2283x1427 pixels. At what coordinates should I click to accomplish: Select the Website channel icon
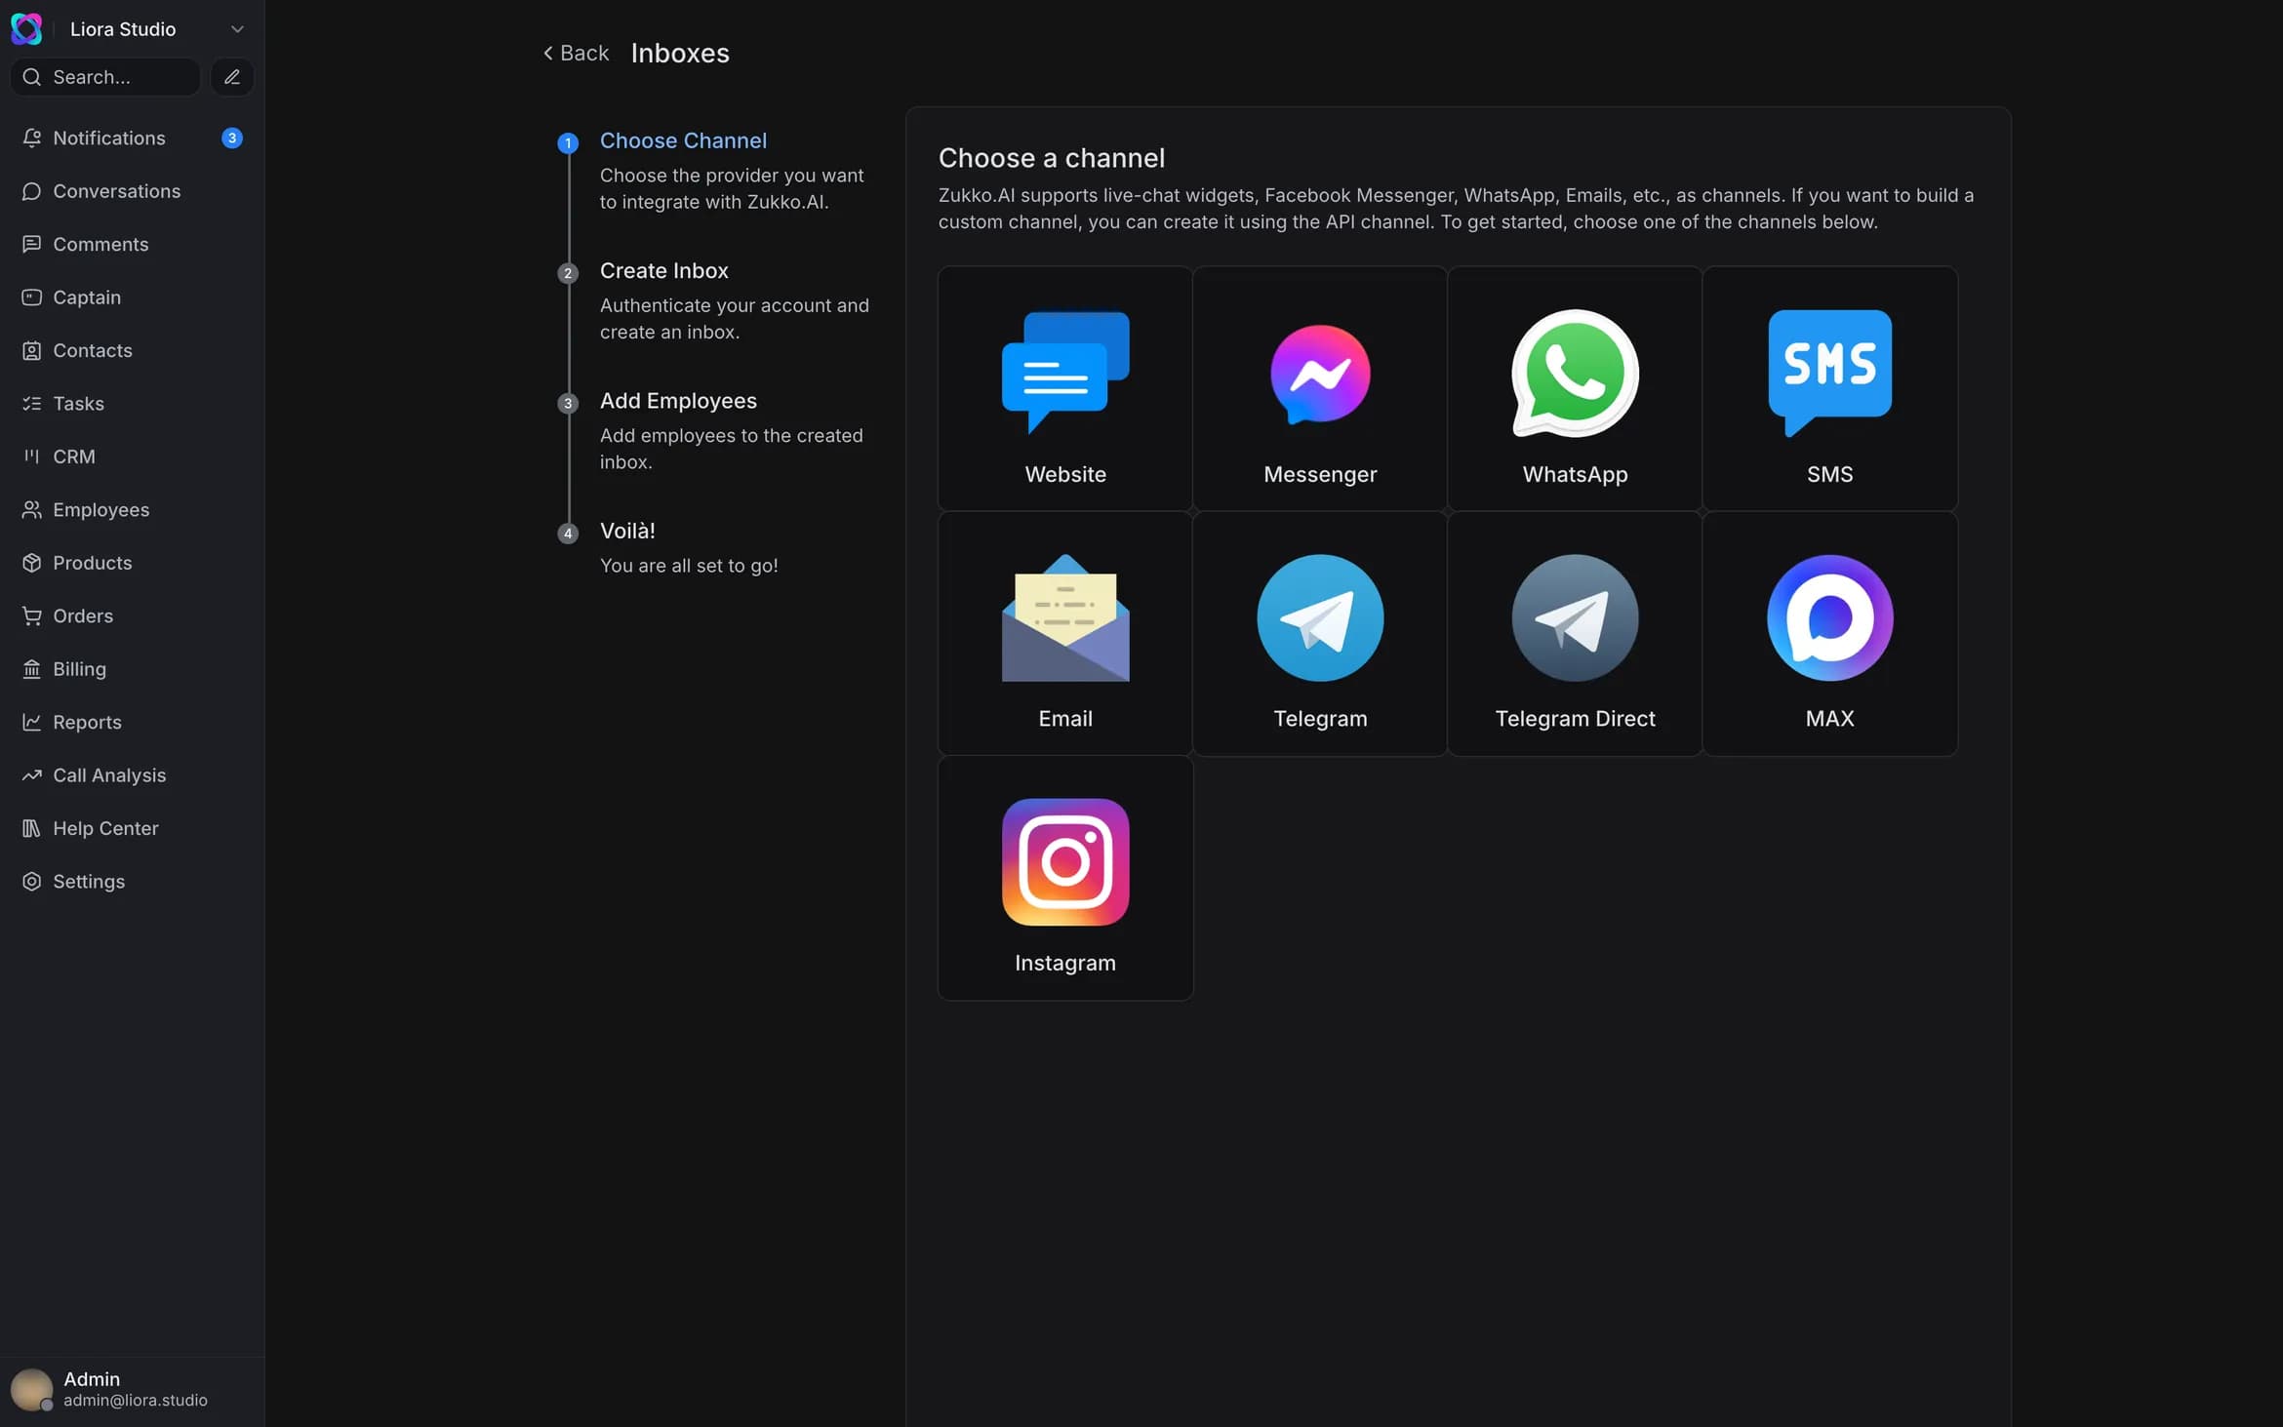point(1065,374)
